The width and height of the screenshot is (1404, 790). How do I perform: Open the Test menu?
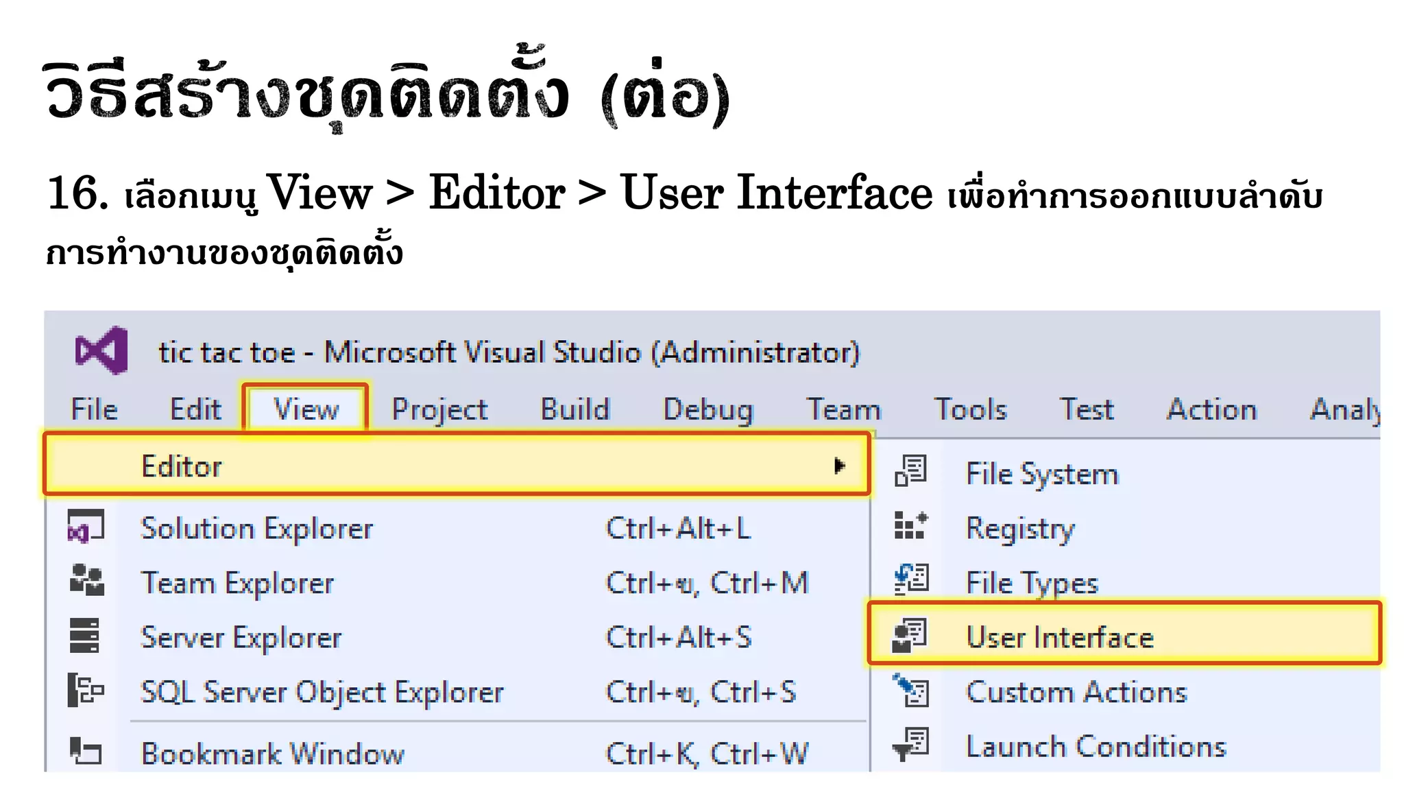1087,409
